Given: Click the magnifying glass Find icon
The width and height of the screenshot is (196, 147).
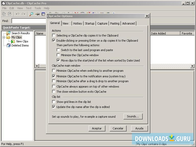Looking at the screenshot, I should [31, 14].
